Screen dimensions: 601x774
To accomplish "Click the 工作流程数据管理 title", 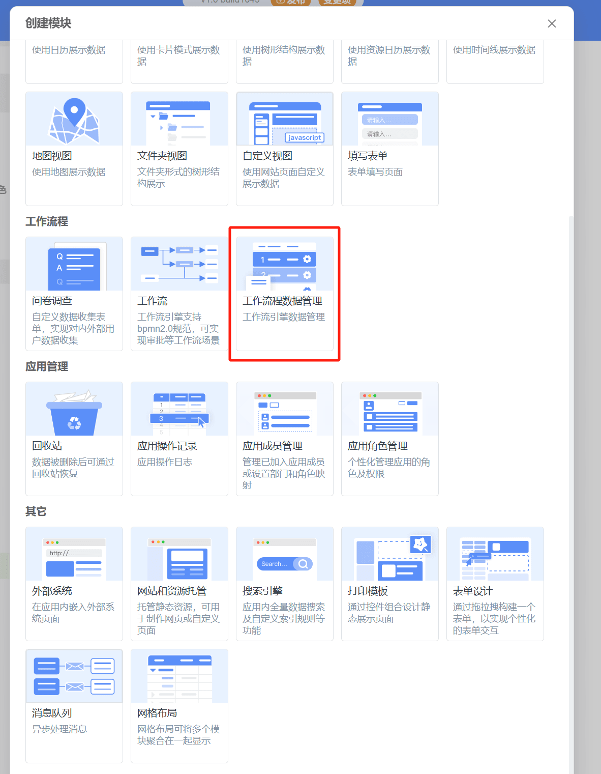I will tap(282, 301).
